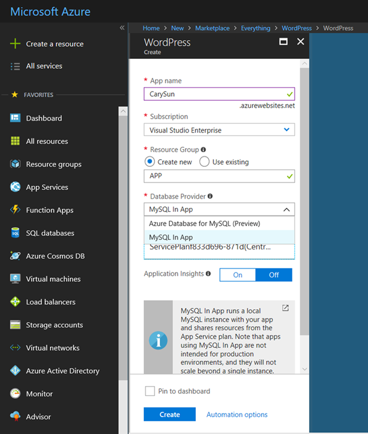This screenshot has height=434, width=368.
Task: Go to New breadcrumb
Action: pos(178,28)
